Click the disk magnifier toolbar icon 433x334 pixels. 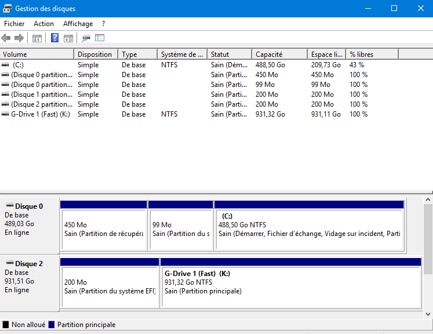(x=86, y=38)
